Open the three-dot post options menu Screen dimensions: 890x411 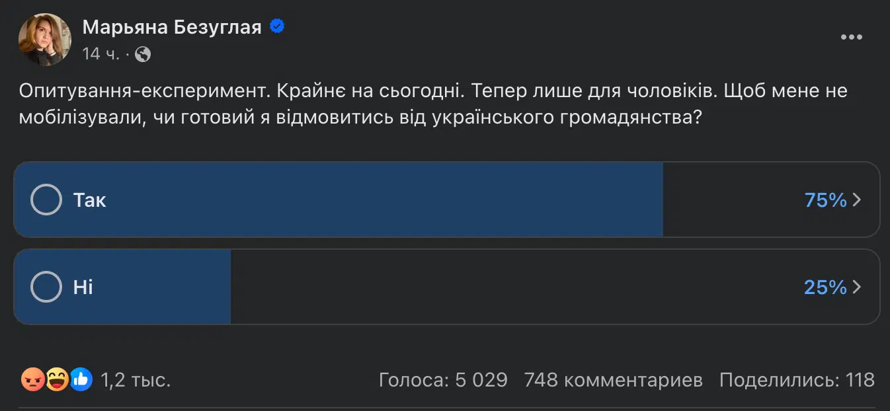click(851, 38)
